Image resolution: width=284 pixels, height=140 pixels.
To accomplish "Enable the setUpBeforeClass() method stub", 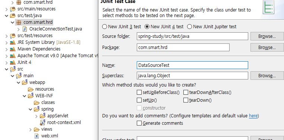I will point(139,92).
